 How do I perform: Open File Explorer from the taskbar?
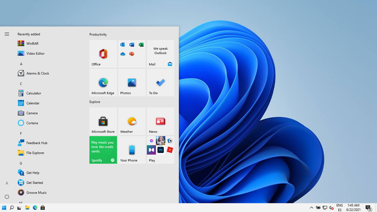(27, 208)
